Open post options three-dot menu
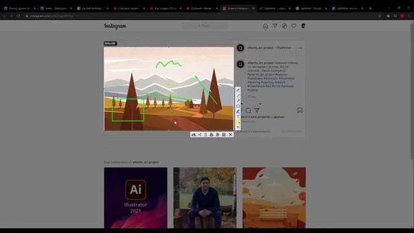414x233 pixels. 300,48
